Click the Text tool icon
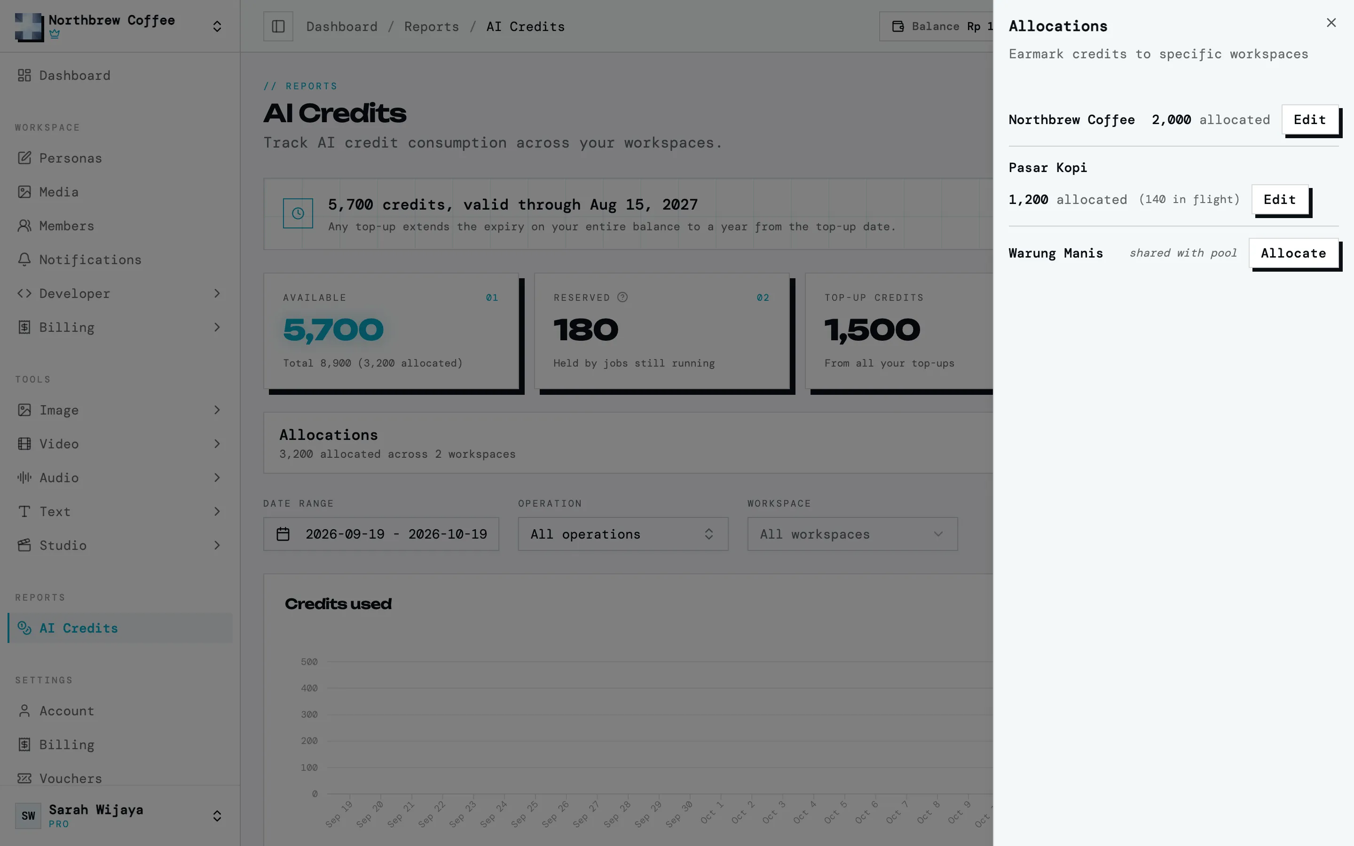This screenshot has height=846, width=1354. coord(24,511)
